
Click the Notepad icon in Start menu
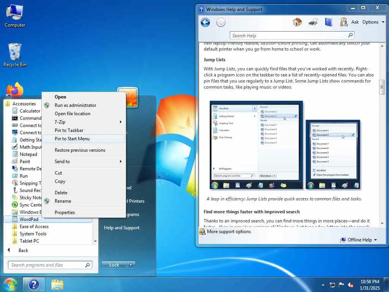[x=15, y=154]
